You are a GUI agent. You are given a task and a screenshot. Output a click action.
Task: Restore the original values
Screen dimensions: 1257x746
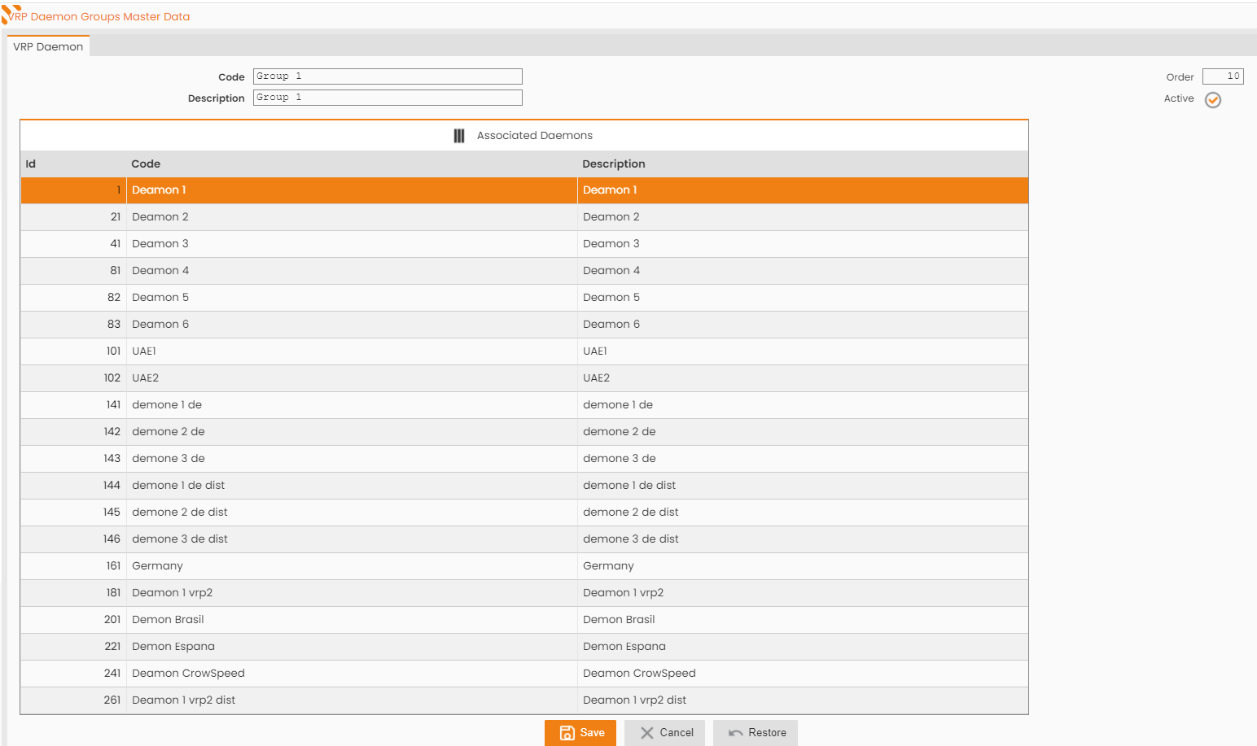click(x=756, y=733)
